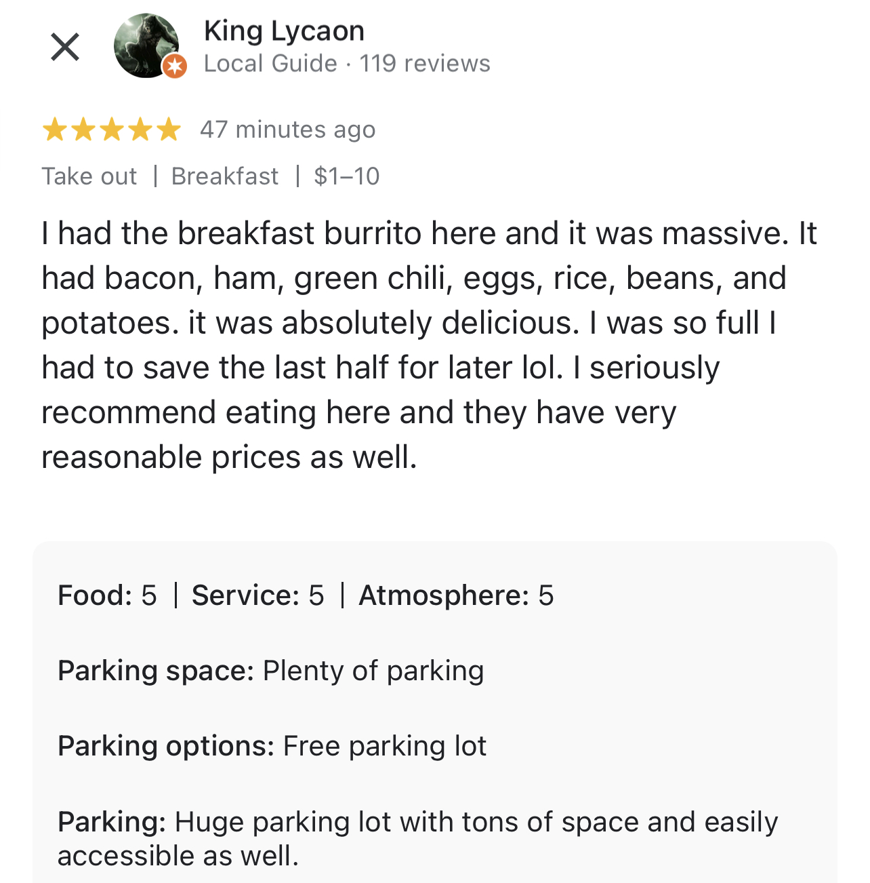Open King Lycaon's profile picture
This screenshot has width=870, height=883.
point(146,45)
